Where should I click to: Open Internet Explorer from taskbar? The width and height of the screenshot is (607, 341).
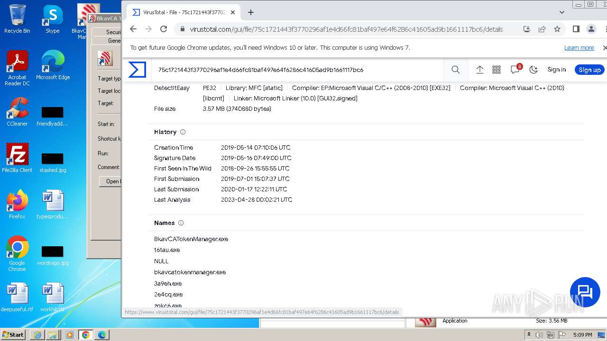pos(37,335)
